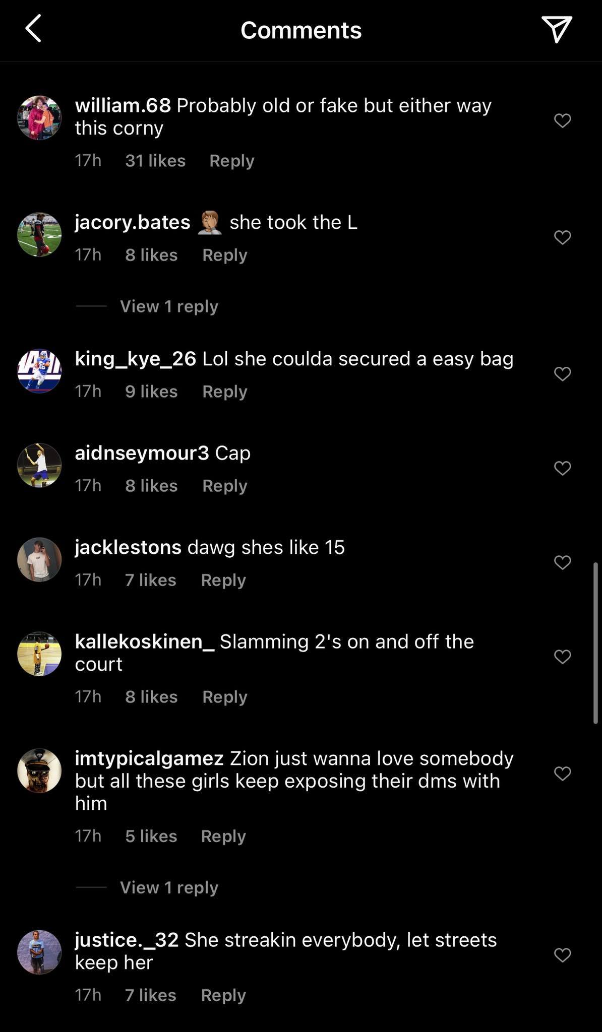View the 31 likes on william.68's comment
The image size is (602, 1032).
(x=155, y=161)
